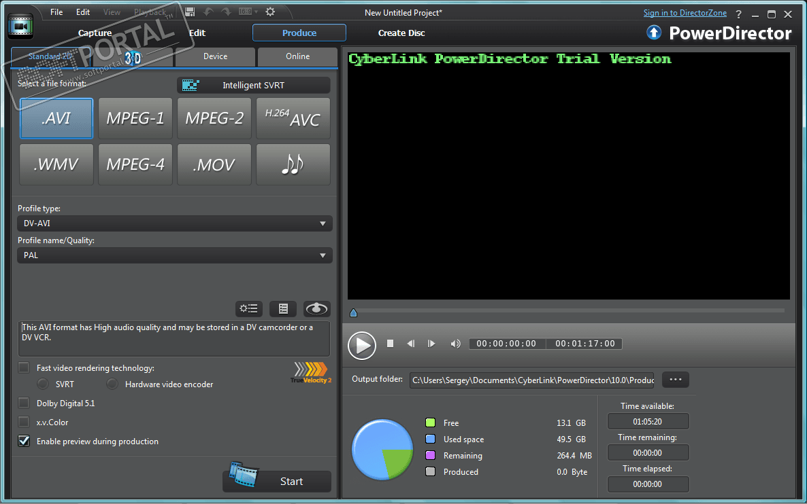Enable x.v.Color checkbox
807x504 pixels.
click(24, 422)
